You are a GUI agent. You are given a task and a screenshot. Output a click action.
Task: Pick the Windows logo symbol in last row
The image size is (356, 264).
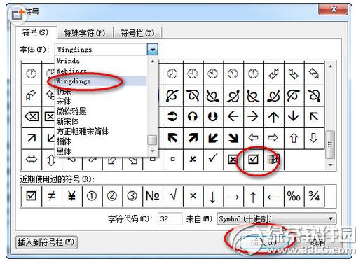pyautogui.click(x=273, y=160)
